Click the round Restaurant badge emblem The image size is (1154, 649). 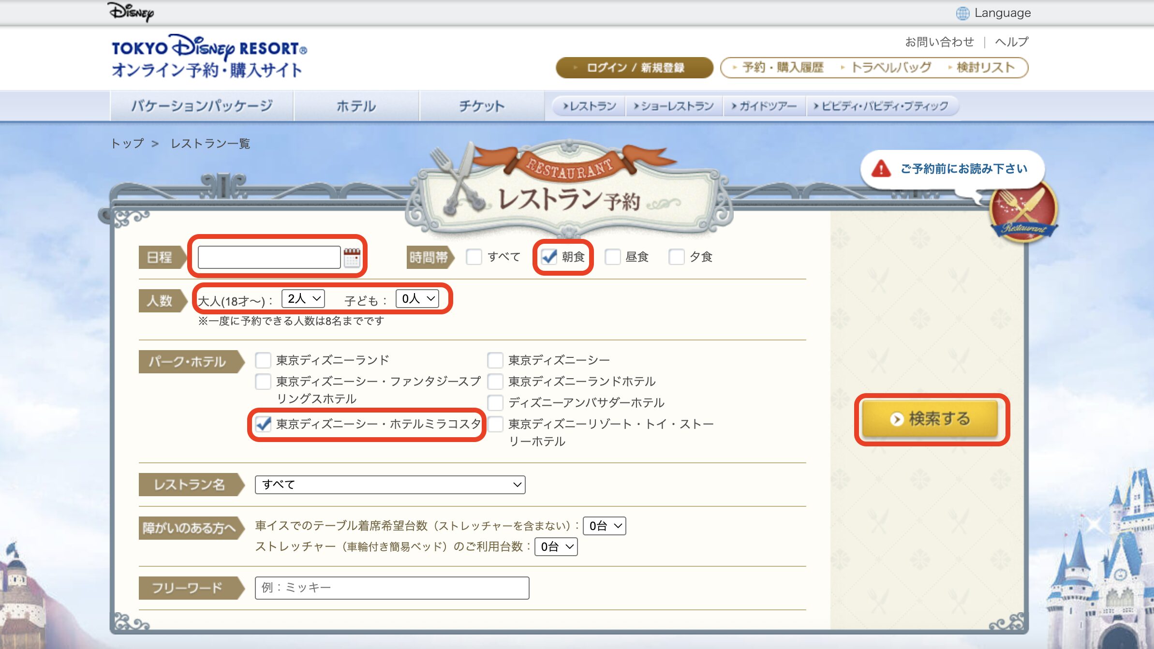(1023, 213)
